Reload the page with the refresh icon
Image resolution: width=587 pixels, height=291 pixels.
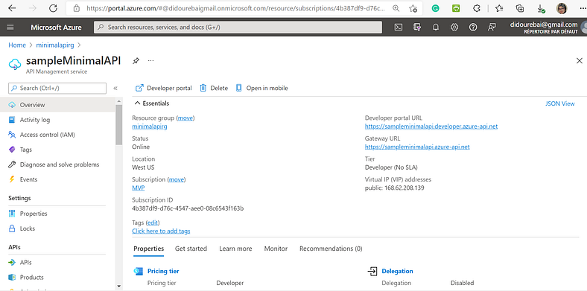tap(54, 8)
